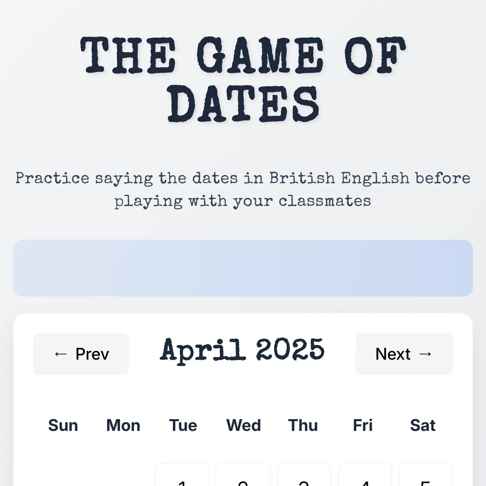Pick date 1 in the calendar
This screenshot has height=486, width=486.
(x=182, y=475)
